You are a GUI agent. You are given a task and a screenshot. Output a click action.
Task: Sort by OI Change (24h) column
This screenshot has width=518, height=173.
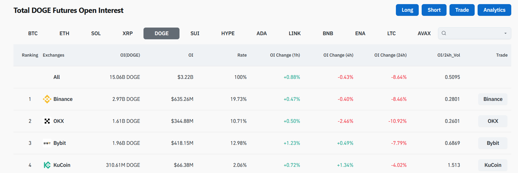click(390, 55)
